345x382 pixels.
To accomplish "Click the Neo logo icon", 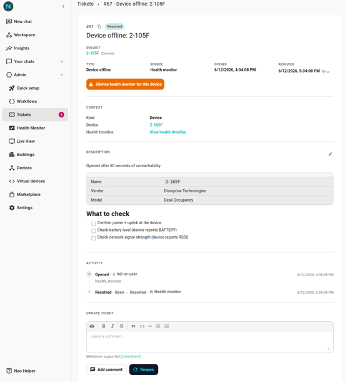I will click(x=8, y=6).
